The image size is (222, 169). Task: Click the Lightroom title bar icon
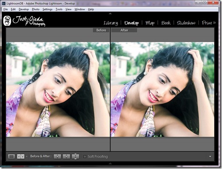point(4,3)
